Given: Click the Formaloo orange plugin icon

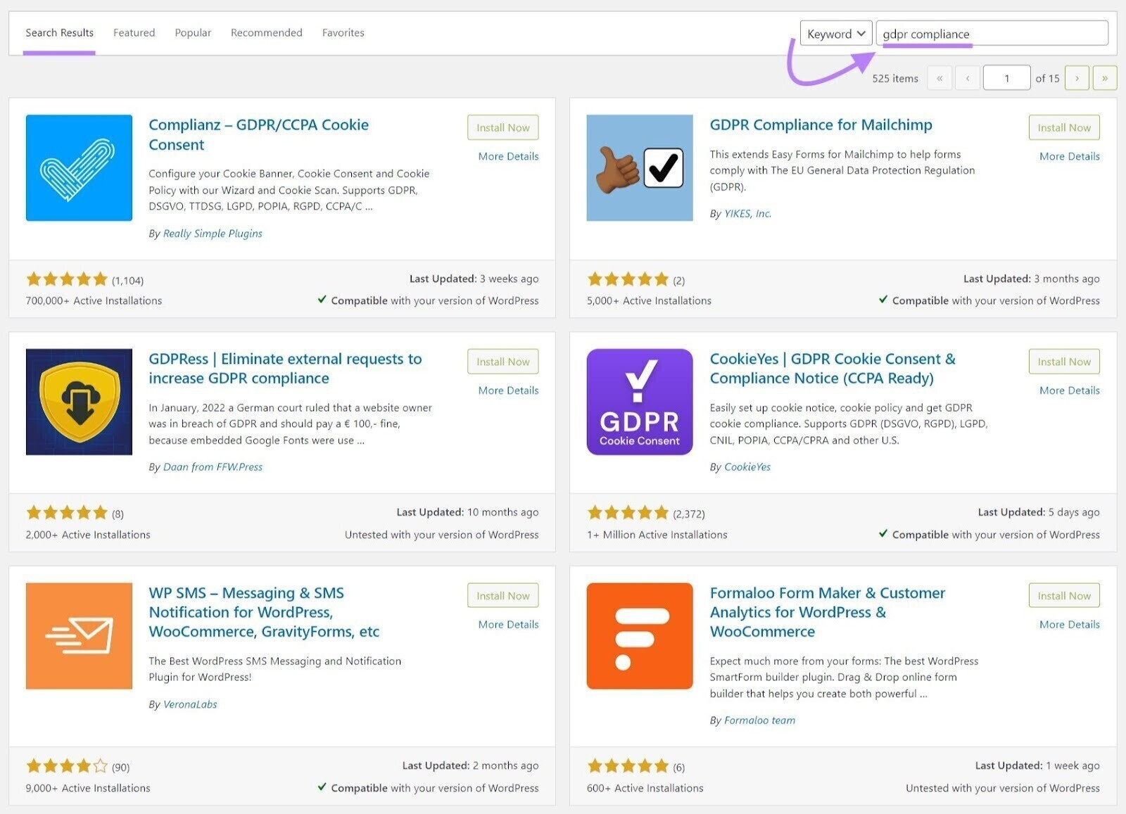Looking at the screenshot, I should (639, 635).
